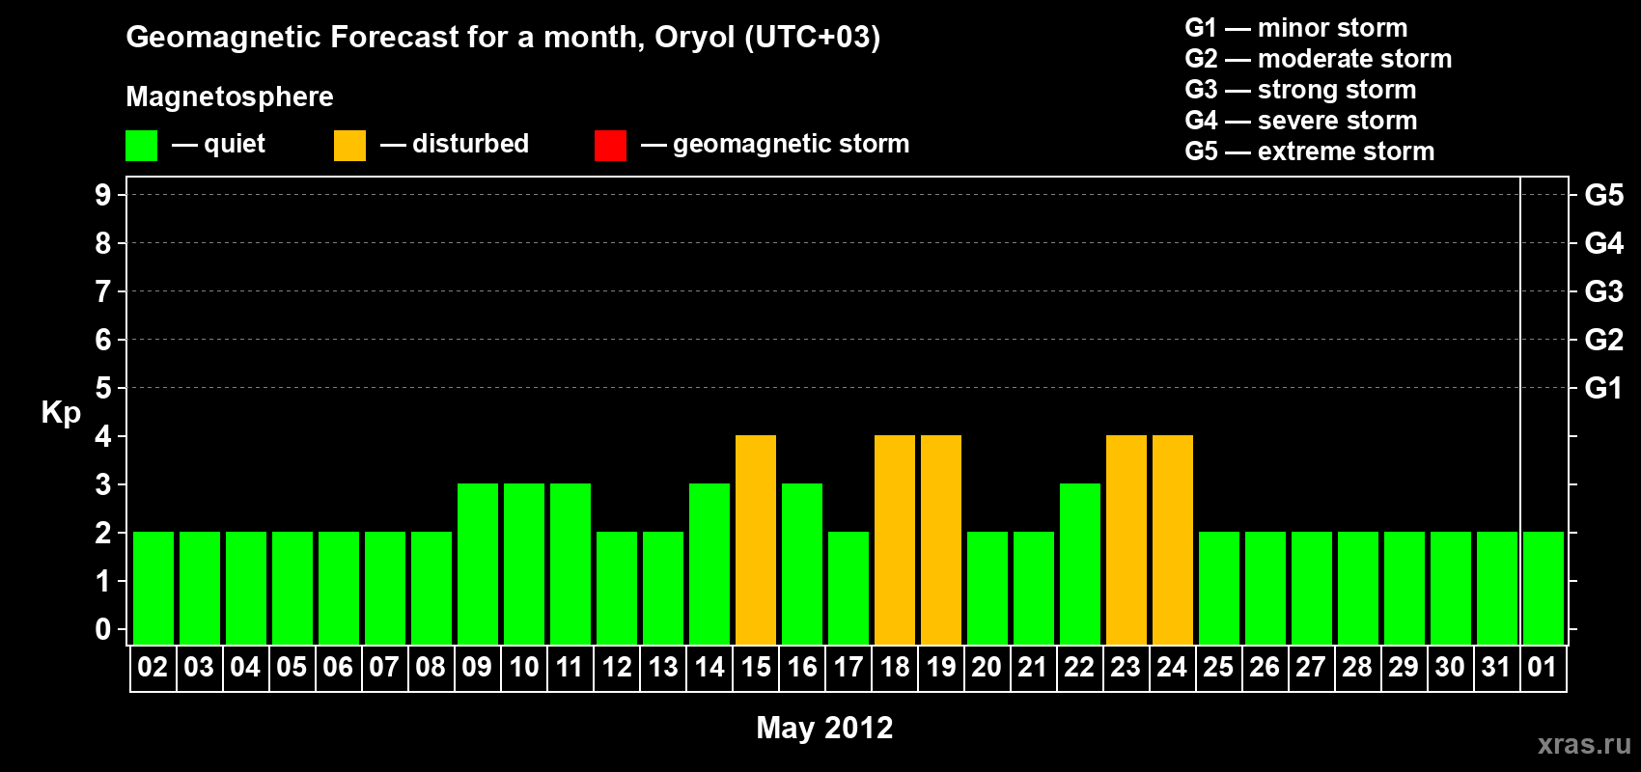Click the green bar for day 10

coord(524,564)
